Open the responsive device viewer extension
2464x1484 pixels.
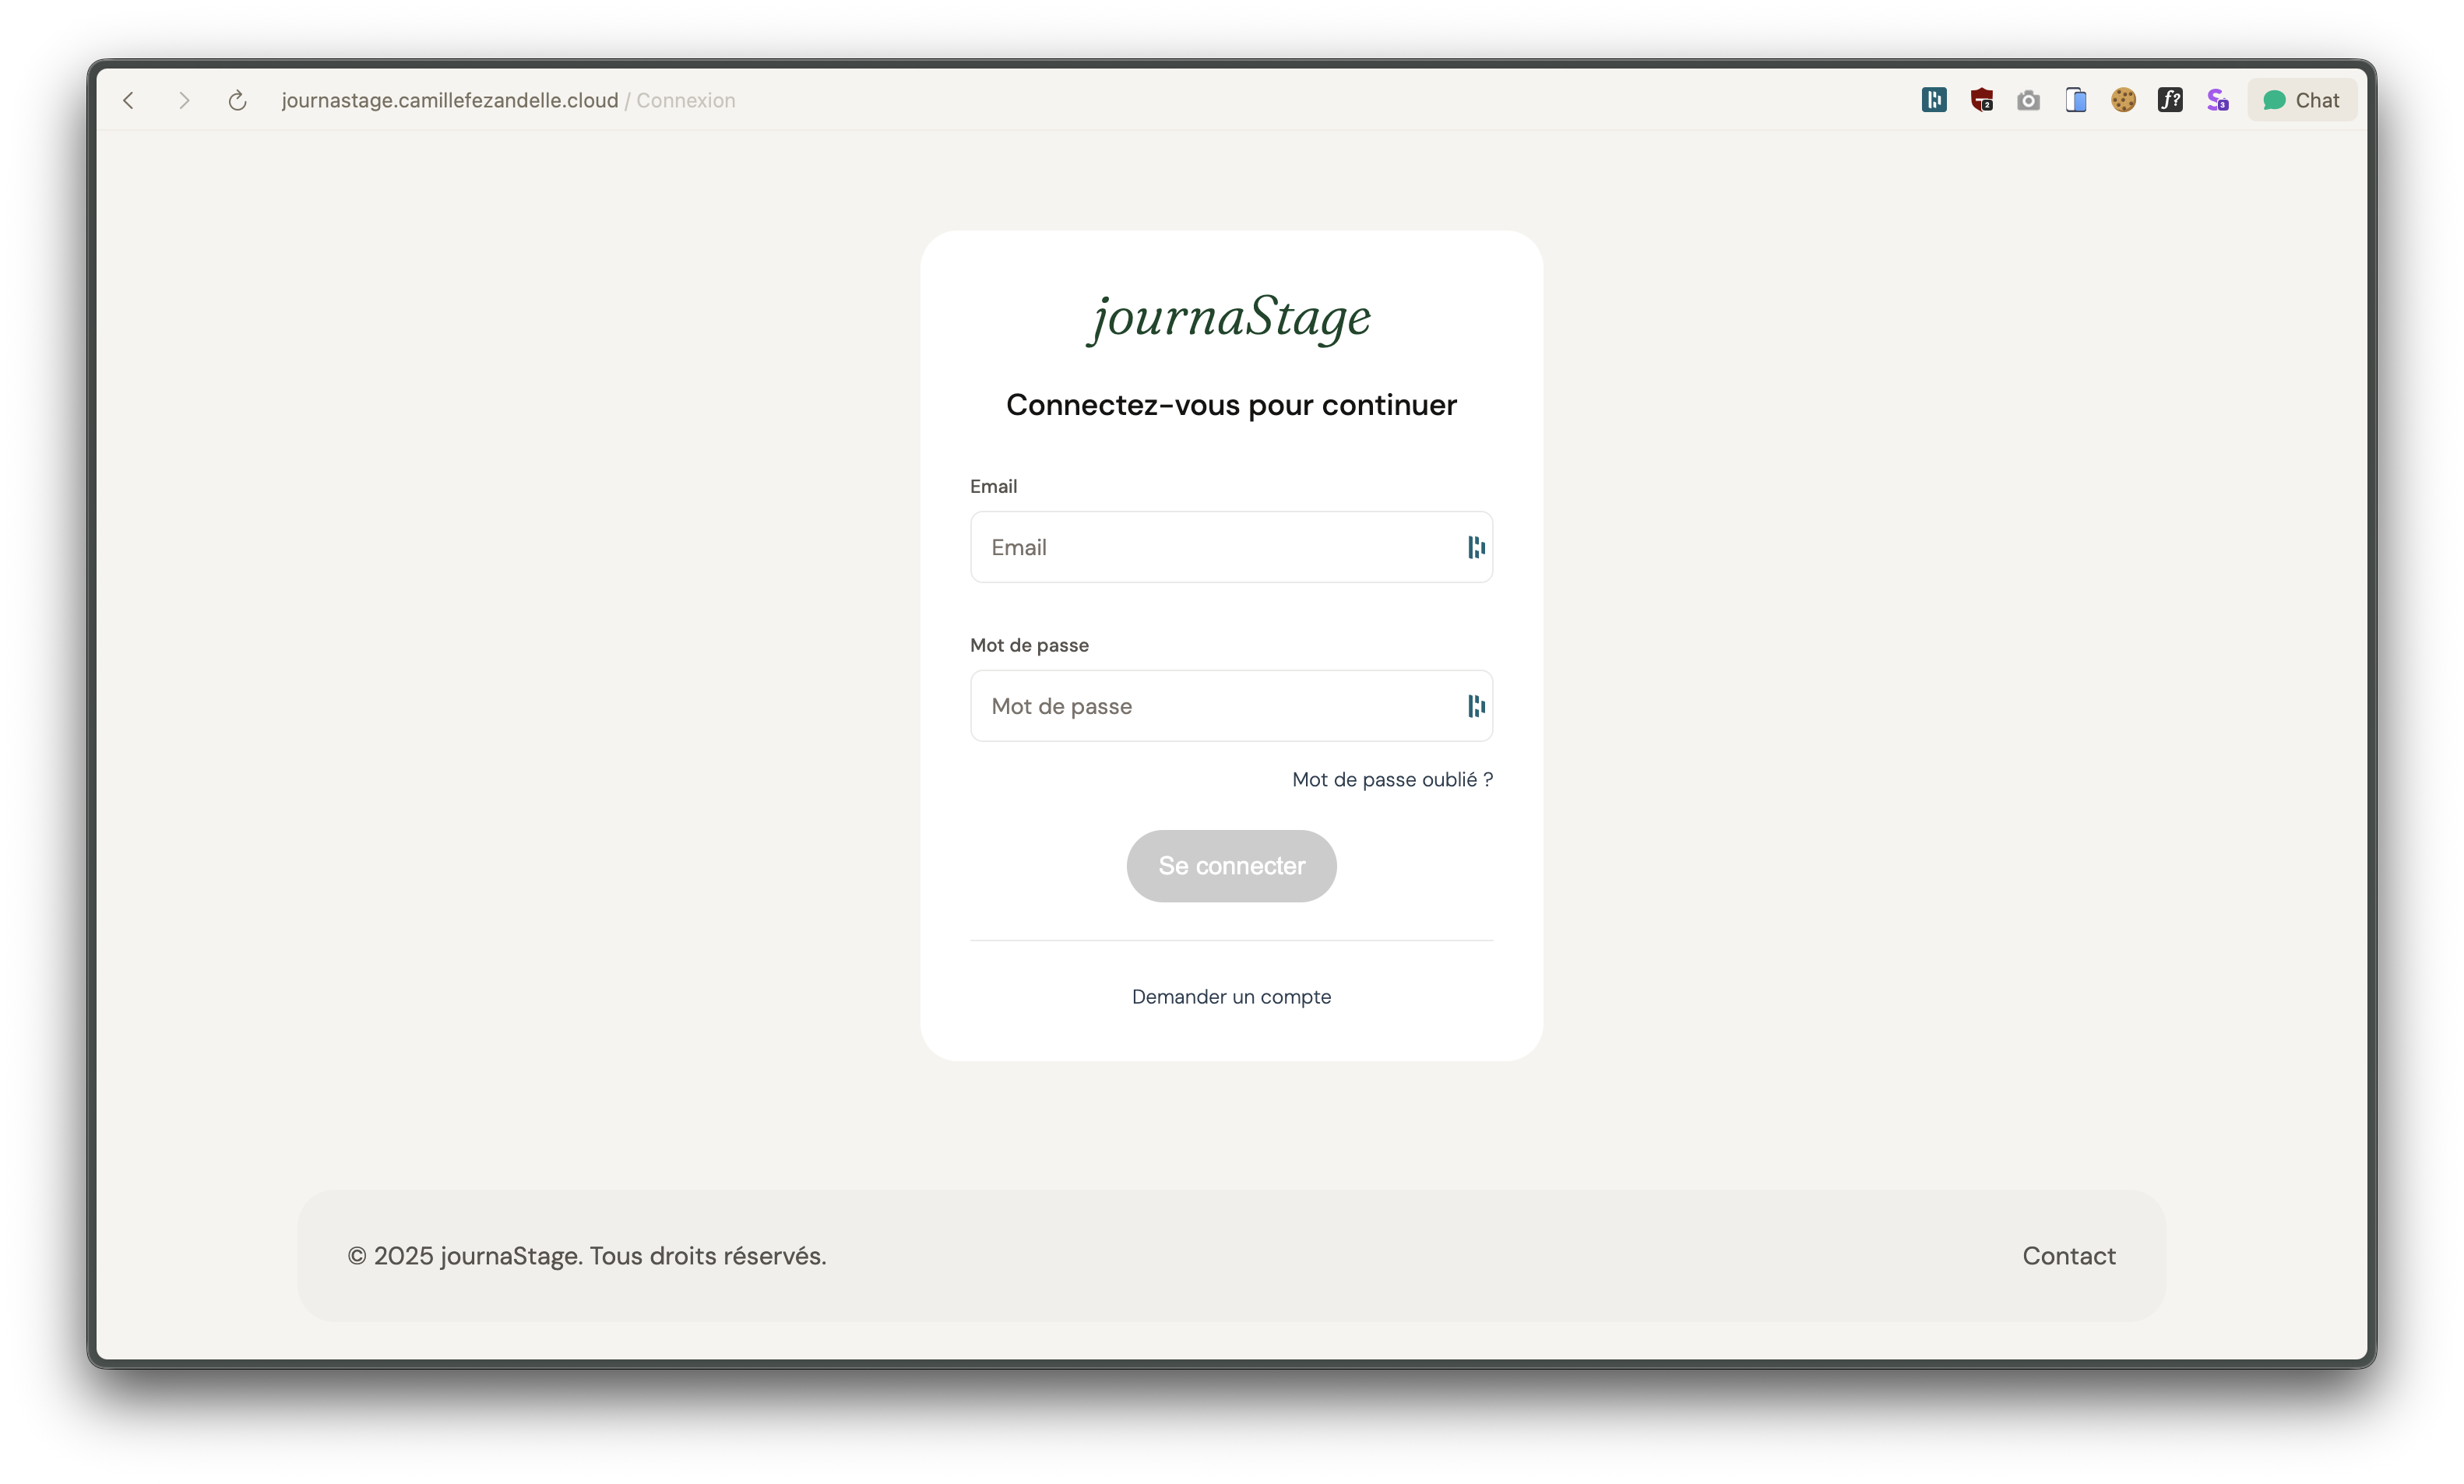[2076, 100]
